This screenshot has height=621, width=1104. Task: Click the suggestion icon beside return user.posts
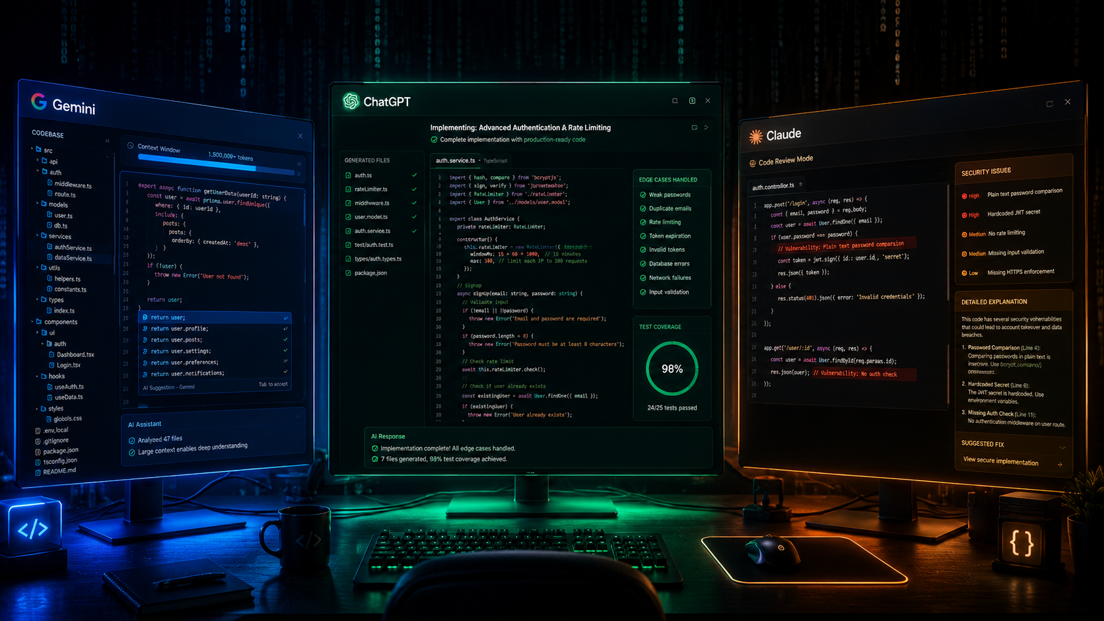[145, 340]
